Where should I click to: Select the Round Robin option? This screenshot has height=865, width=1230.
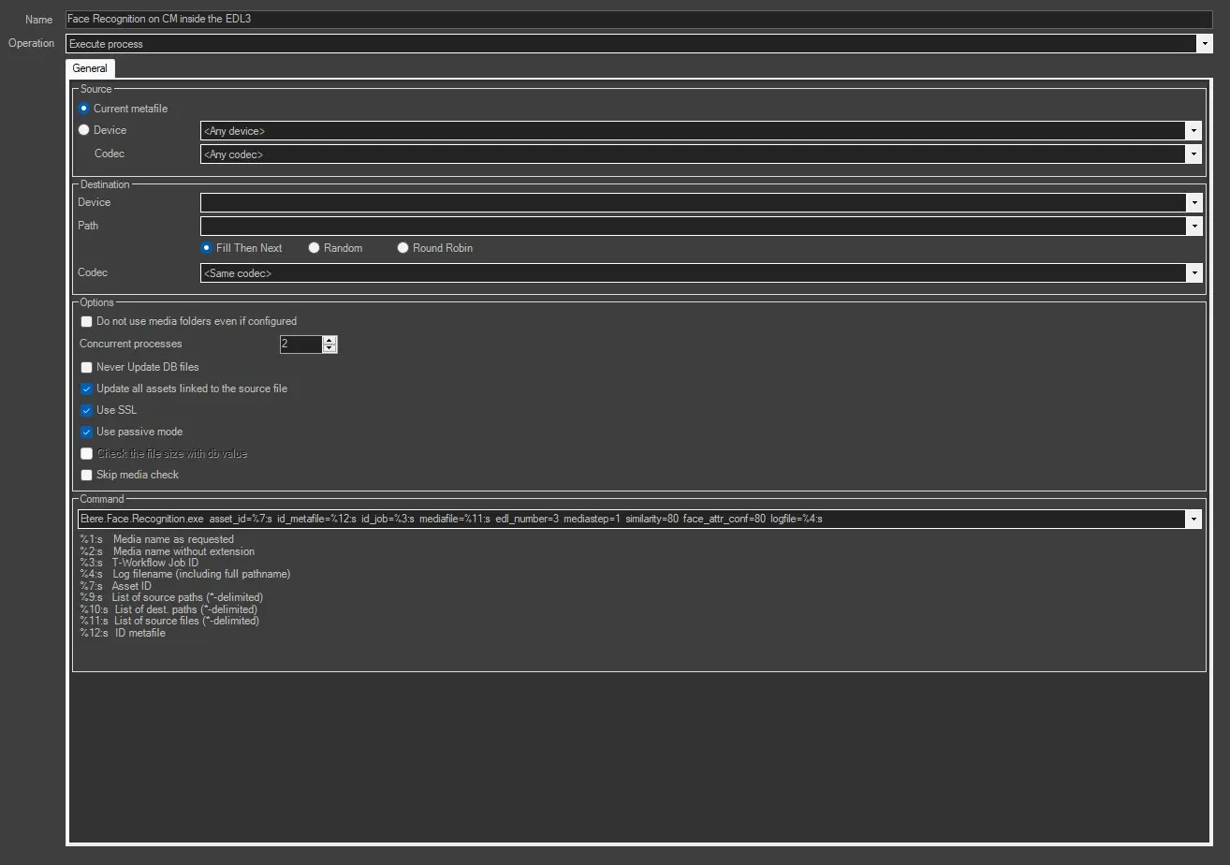[403, 248]
